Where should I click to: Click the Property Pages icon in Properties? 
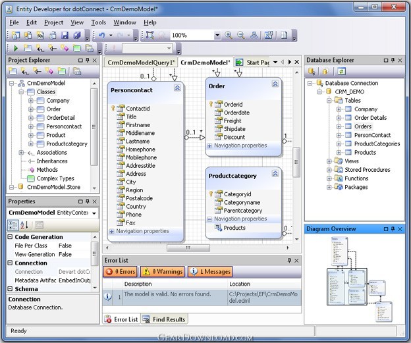pyautogui.click(x=39, y=225)
